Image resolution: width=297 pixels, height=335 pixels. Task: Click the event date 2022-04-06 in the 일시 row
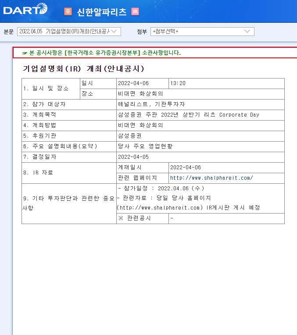point(133,83)
